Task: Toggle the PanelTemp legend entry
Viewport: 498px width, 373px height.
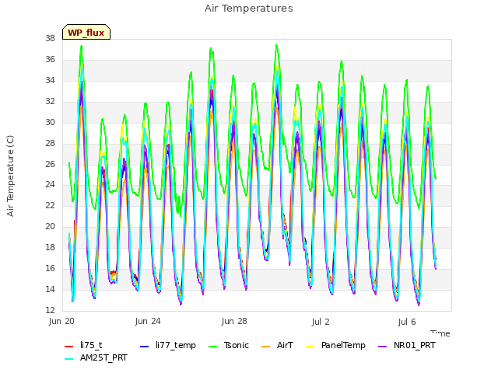Action: 335,345
